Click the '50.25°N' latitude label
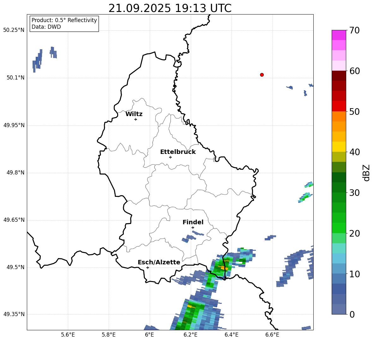This screenshot has width=374, height=341. pyautogui.click(x=14, y=30)
